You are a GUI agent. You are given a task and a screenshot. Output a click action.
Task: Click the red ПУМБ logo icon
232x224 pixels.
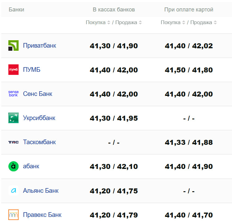(13, 70)
